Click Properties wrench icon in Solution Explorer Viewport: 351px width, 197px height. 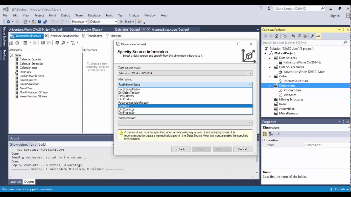click(x=312, y=36)
